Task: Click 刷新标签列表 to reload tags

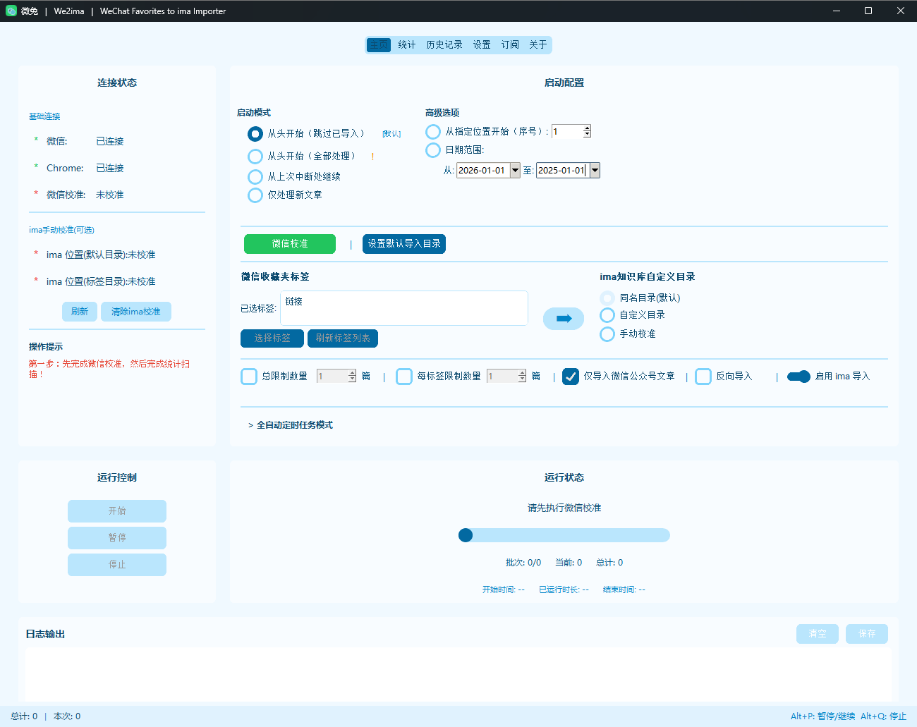Action: click(343, 338)
